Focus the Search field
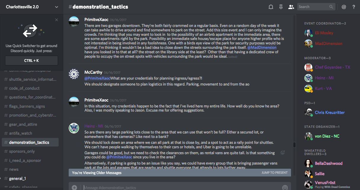Viewport: 360px width, 190px height. (x=313, y=7)
